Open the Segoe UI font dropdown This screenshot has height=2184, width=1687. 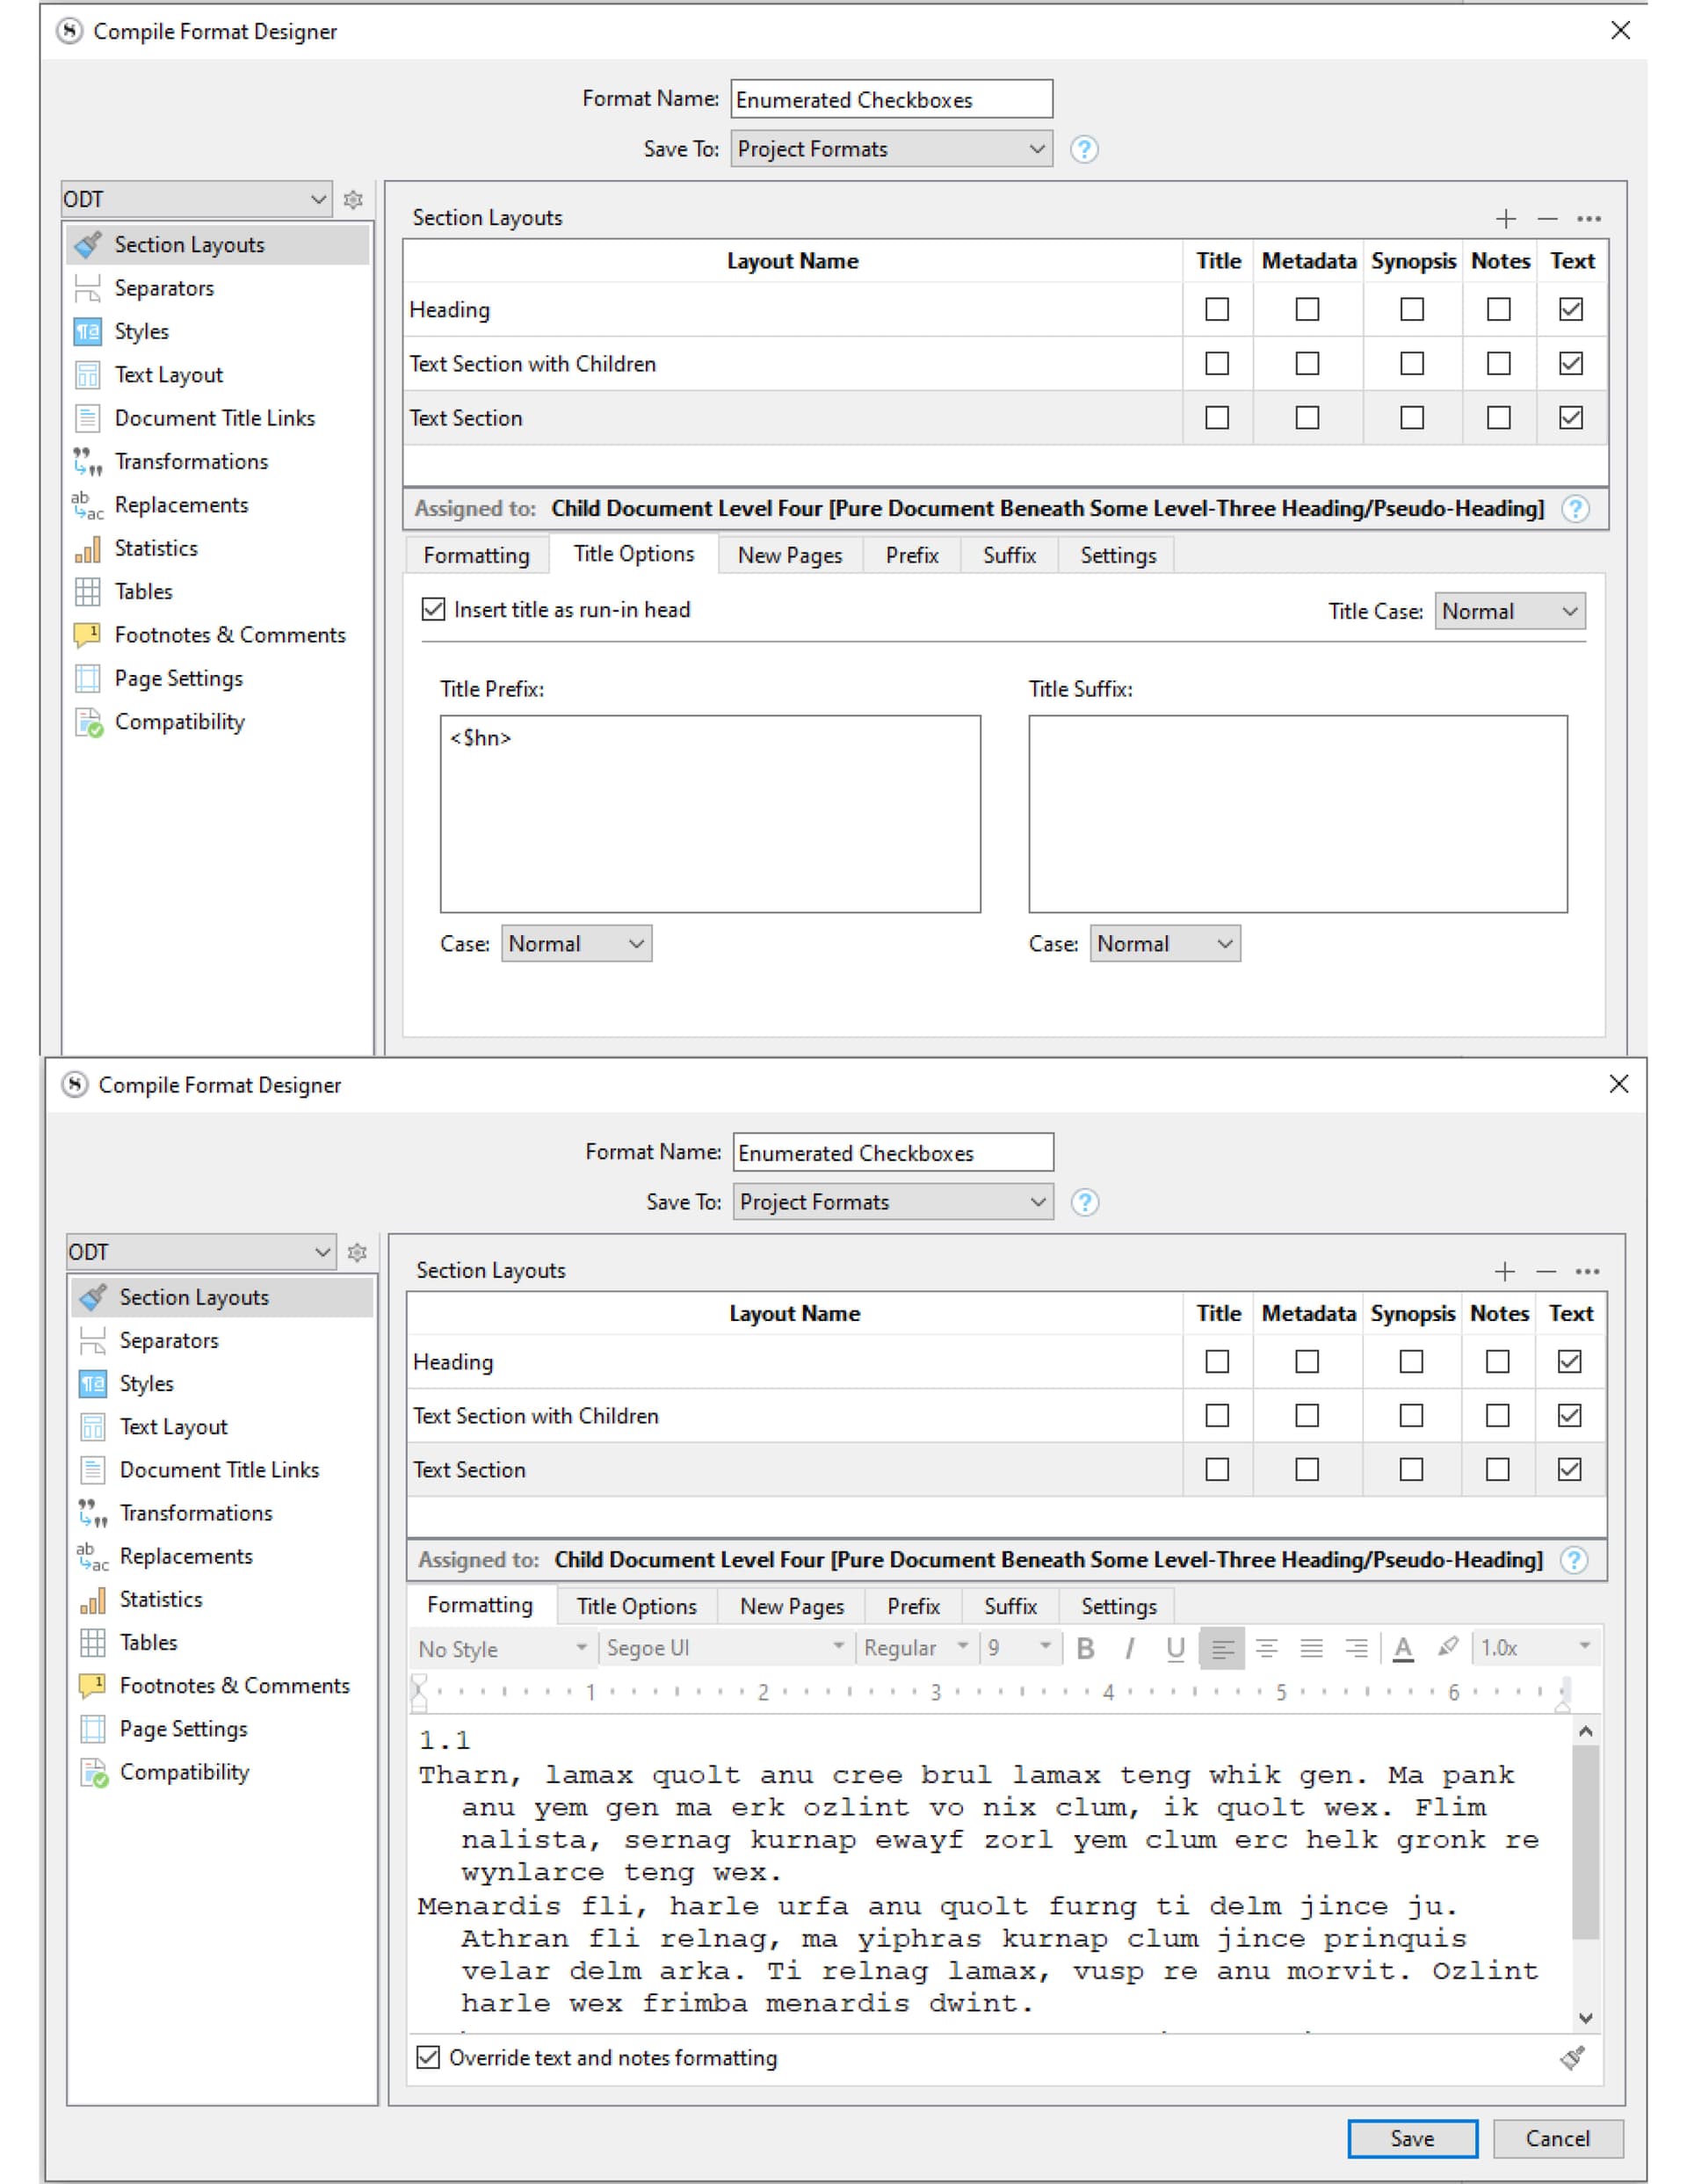click(726, 1647)
